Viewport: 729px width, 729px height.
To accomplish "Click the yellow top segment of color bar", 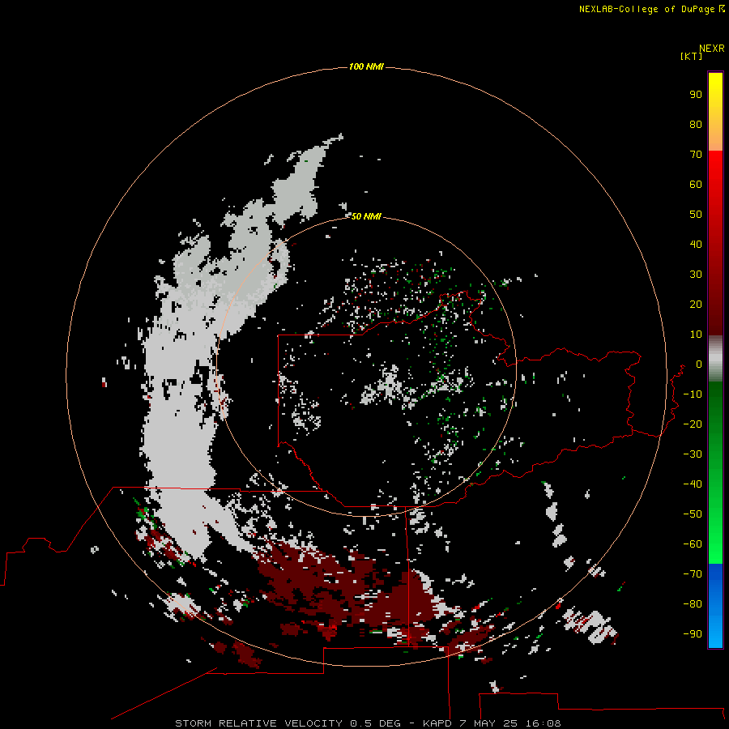I will pyautogui.click(x=715, y=112).
